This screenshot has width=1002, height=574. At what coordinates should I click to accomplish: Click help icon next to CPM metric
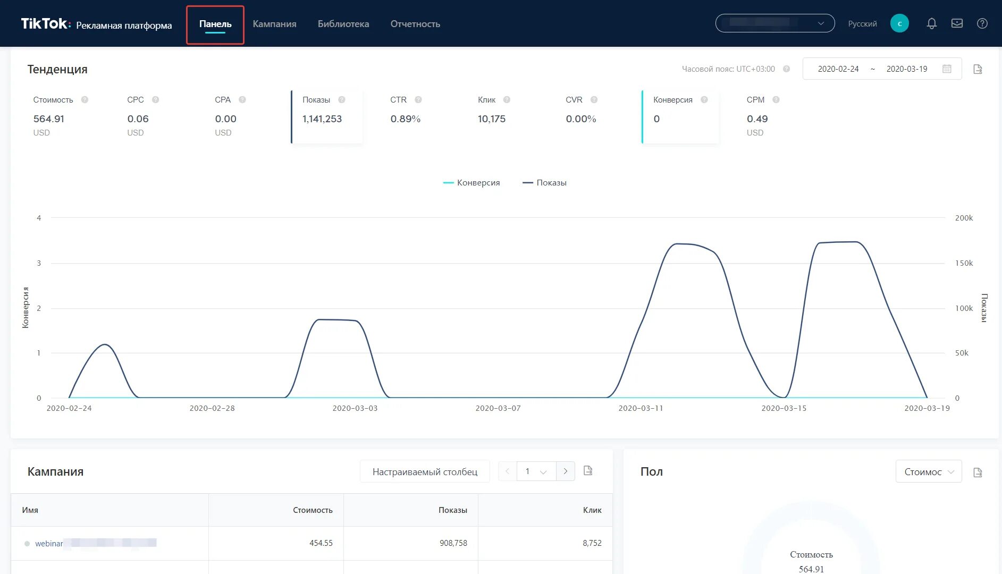pyautogui.click(x=776, y=100)
